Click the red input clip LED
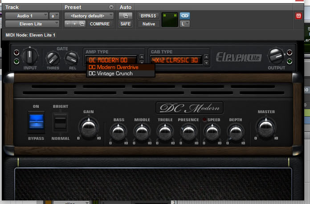This screenshot has width=310, height=204. (x=16, y=53)
